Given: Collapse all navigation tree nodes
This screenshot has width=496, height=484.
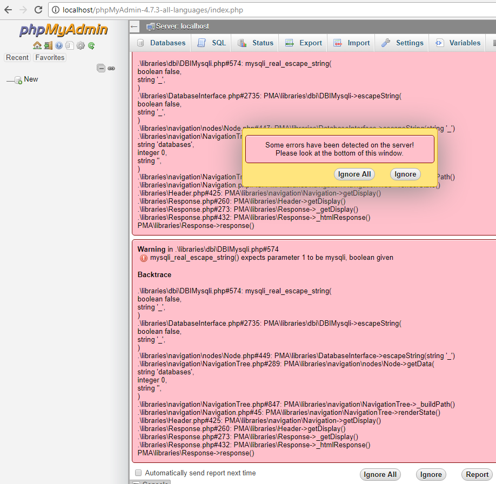Looking at the screenshot, I should pyautogui.click(x=101, y=68).
